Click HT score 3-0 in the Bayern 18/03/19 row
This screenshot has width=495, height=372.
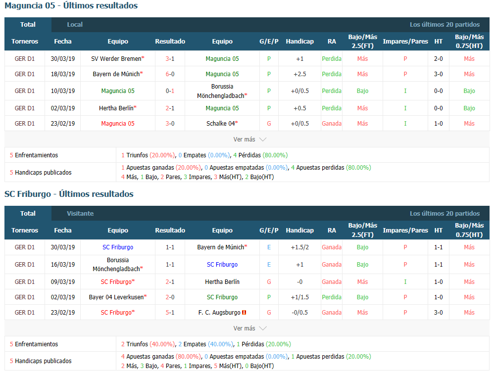(x=438, y=74)
